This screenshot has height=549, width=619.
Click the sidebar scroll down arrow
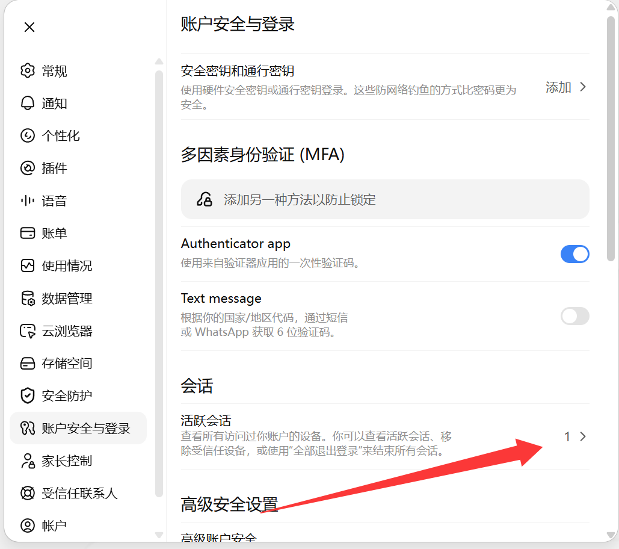tap(159, 535)
